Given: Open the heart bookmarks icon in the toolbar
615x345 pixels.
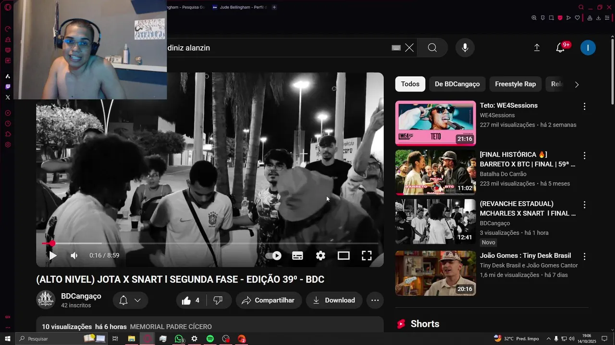Looking at the screenshot, I should click(x=577, y=18).
